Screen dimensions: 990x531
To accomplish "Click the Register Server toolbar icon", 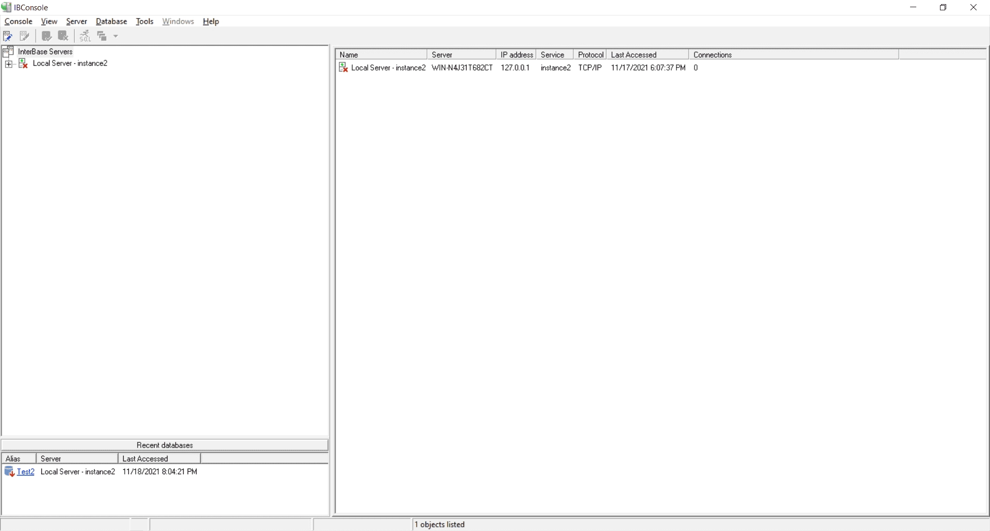I will (8, 36).
